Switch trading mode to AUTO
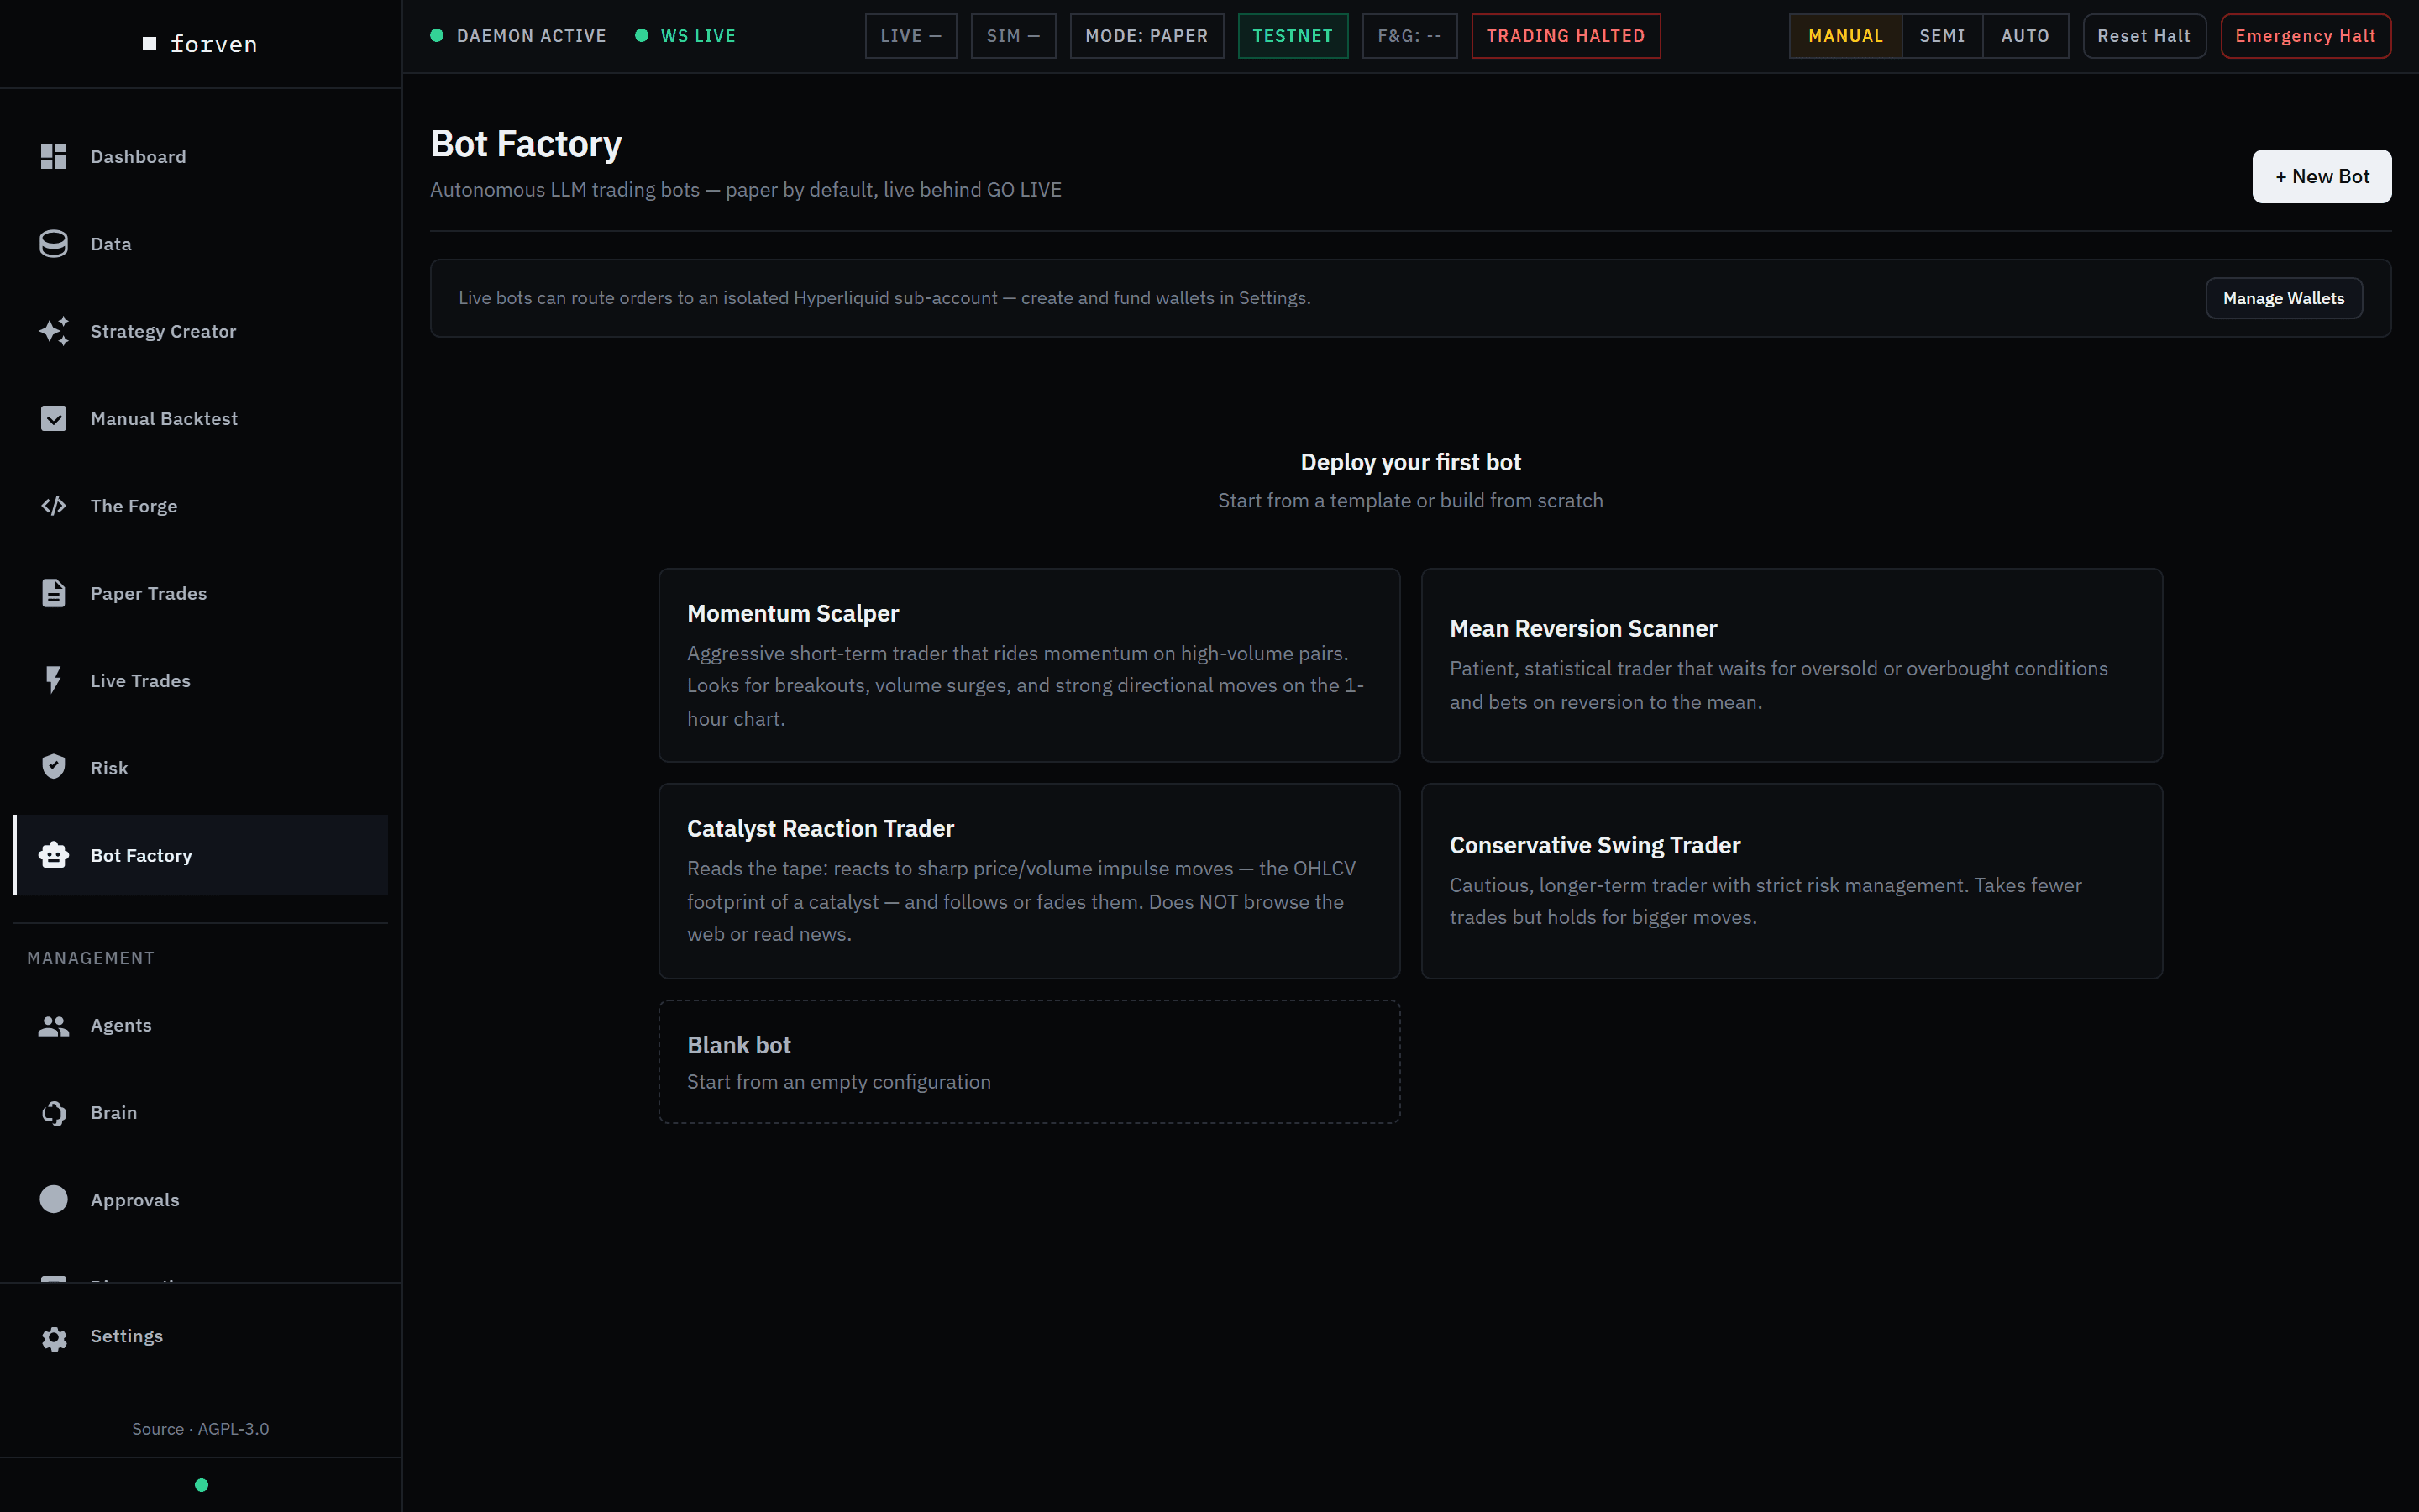Screen dimensions: 2419x1512 (2025, 36)
